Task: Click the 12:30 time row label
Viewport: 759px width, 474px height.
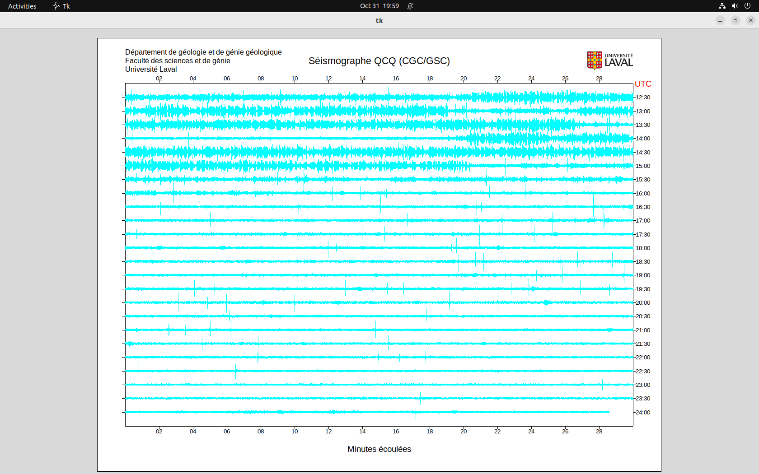Action: coord(643,98)
